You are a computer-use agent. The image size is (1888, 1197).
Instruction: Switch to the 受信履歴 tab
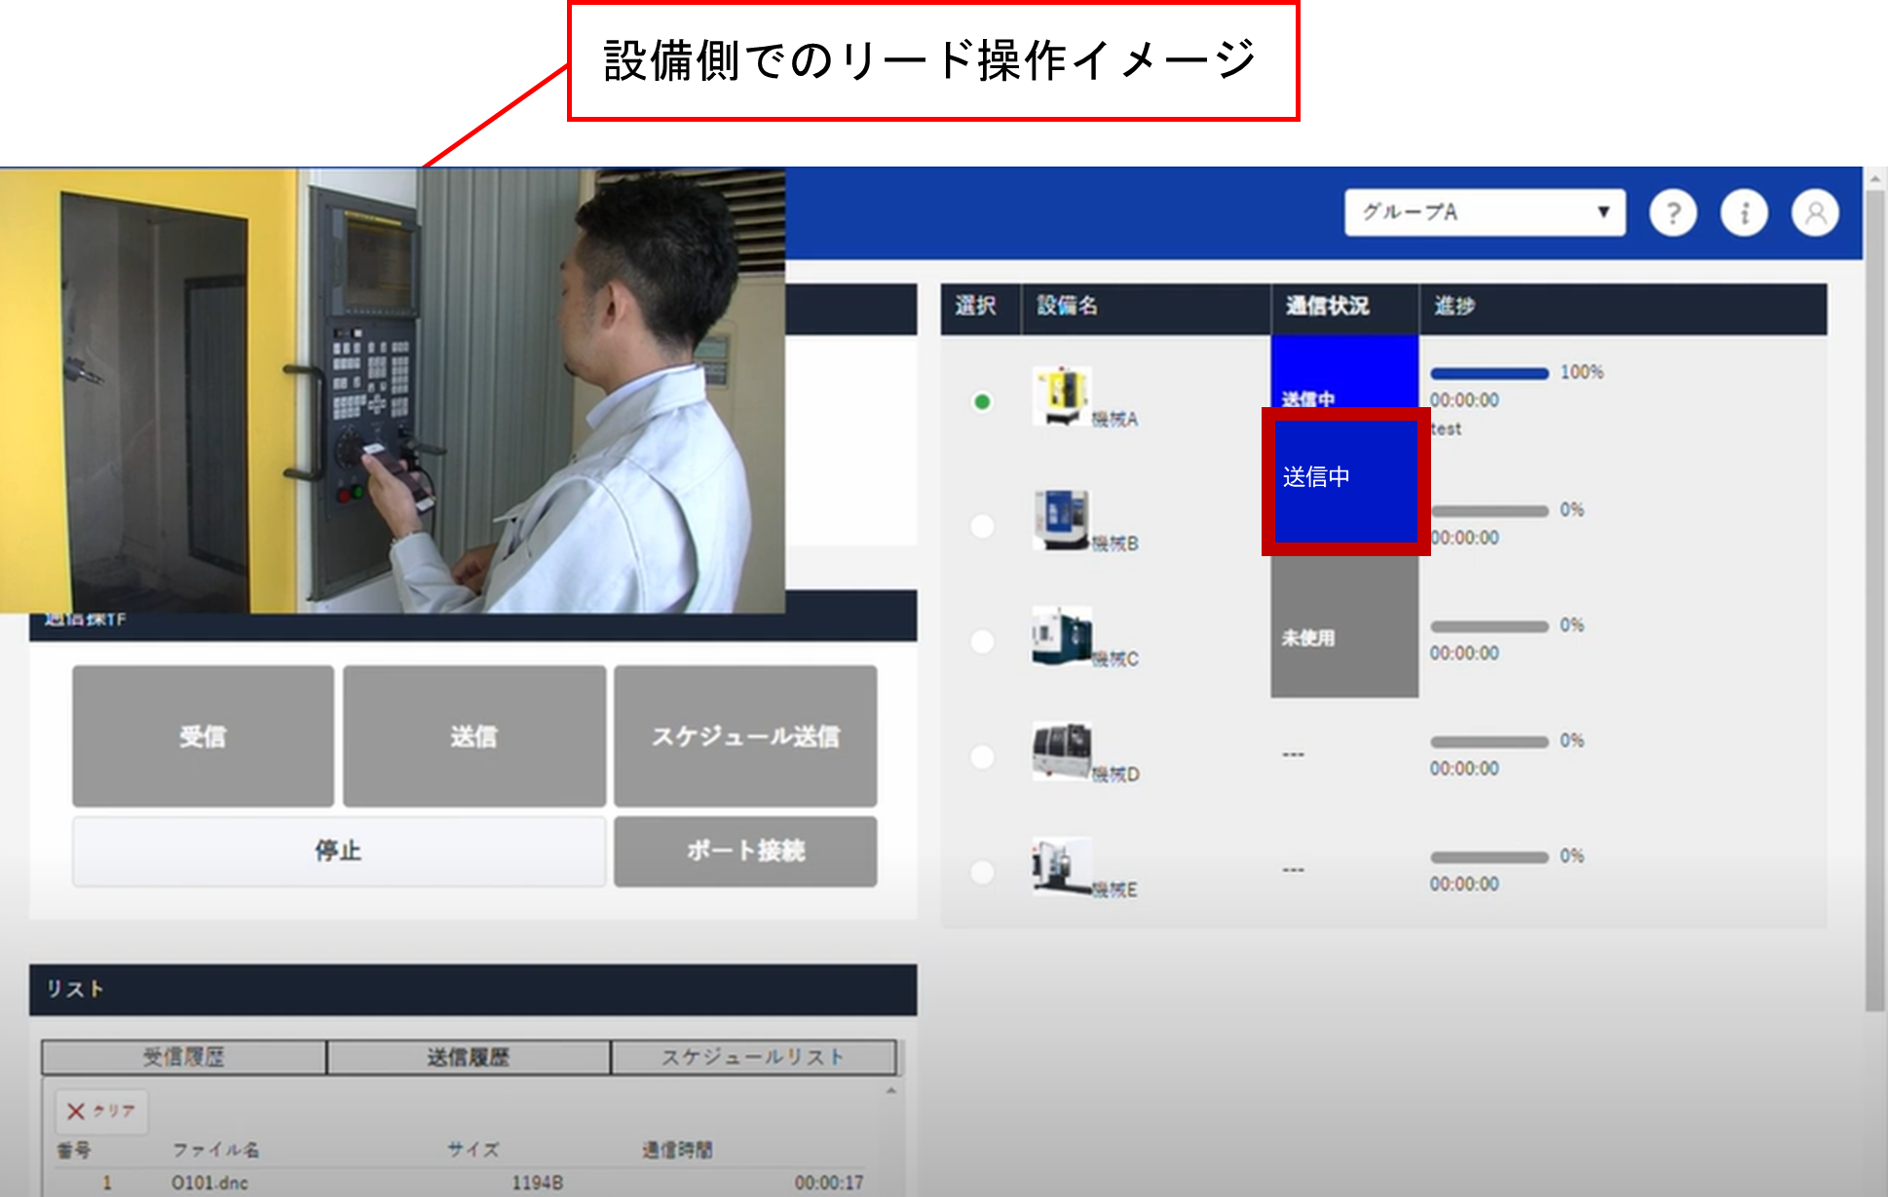[184, 1057]
